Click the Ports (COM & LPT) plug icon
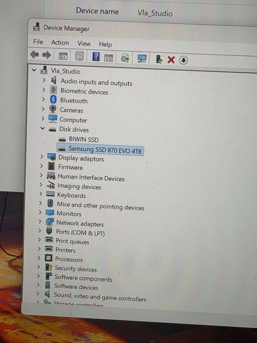The width and height of the screenshot is (257, 343). [x=49, y=230]
